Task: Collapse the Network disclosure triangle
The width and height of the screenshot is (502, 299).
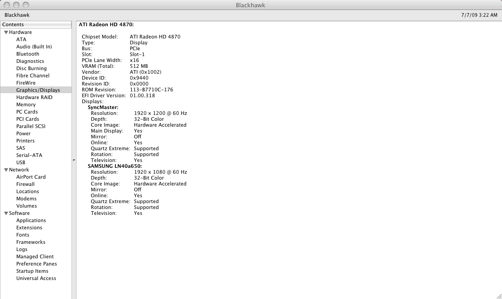Action: 6,170
